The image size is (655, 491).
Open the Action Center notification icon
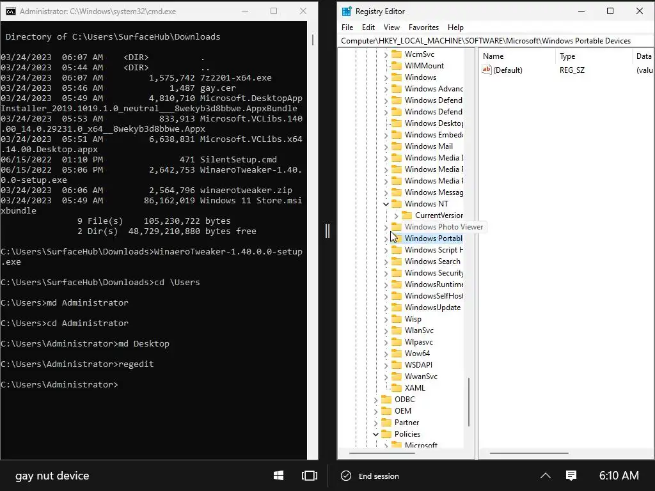[571, 476]
